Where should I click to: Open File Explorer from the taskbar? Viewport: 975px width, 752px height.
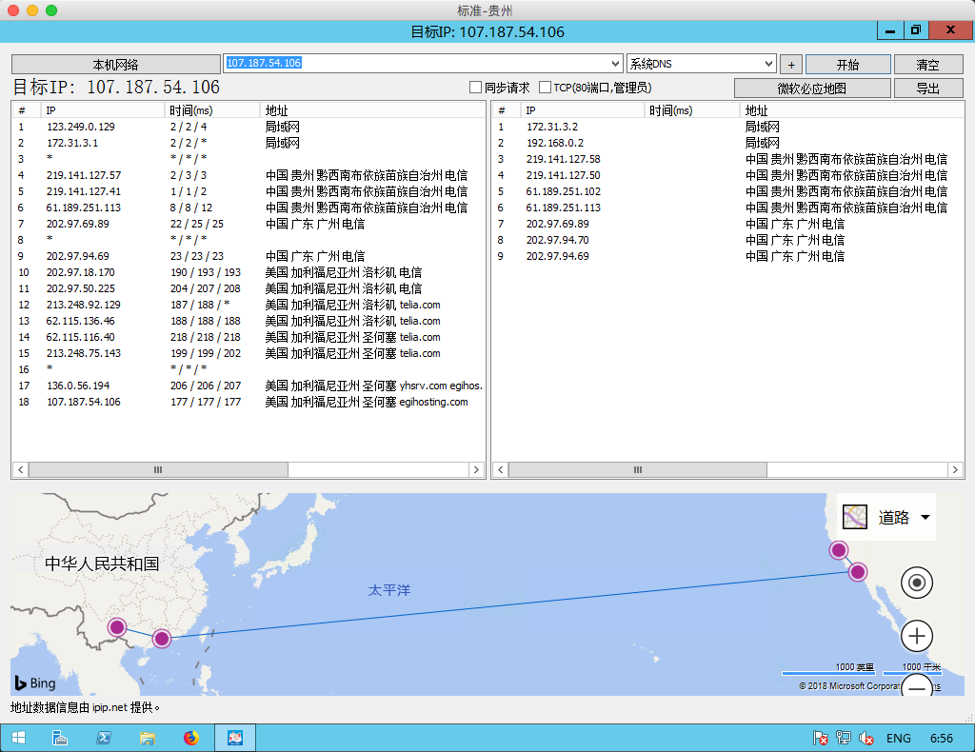pos(148,738)
